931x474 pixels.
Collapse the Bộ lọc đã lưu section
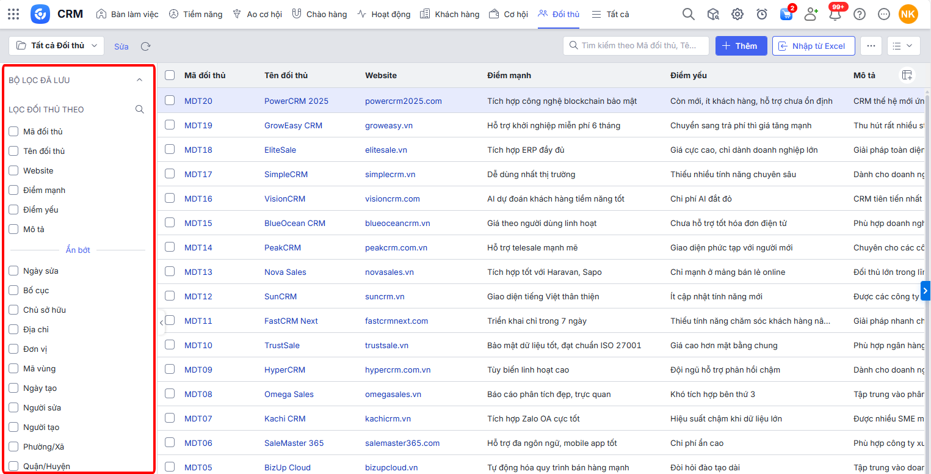(x=139, y=80)
